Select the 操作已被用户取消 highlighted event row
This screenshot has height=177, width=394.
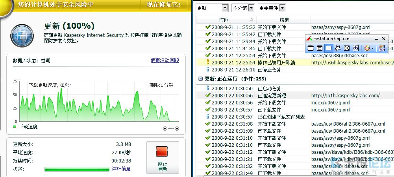pos(295,62)
